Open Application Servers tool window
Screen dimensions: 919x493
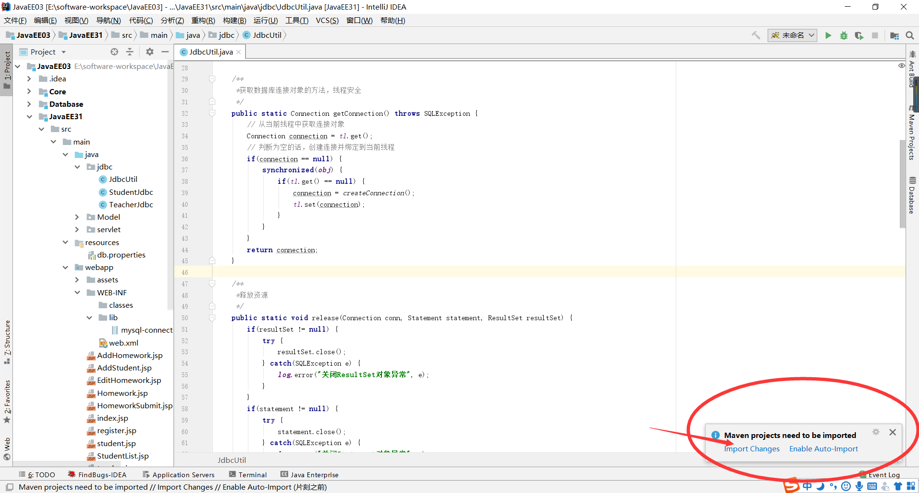click(179, 475)
